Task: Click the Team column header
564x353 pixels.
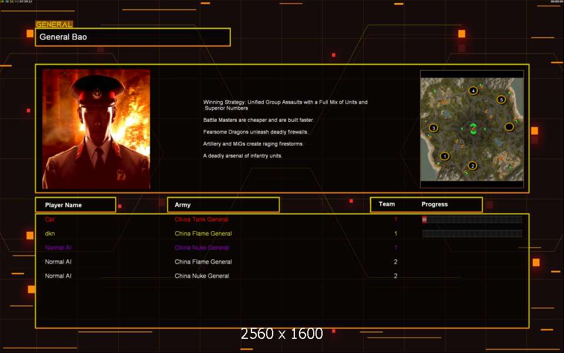Action: click(387, 204)
